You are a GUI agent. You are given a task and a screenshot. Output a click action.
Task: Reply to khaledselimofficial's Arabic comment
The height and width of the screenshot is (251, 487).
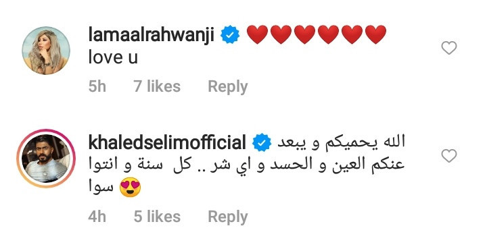228,217
